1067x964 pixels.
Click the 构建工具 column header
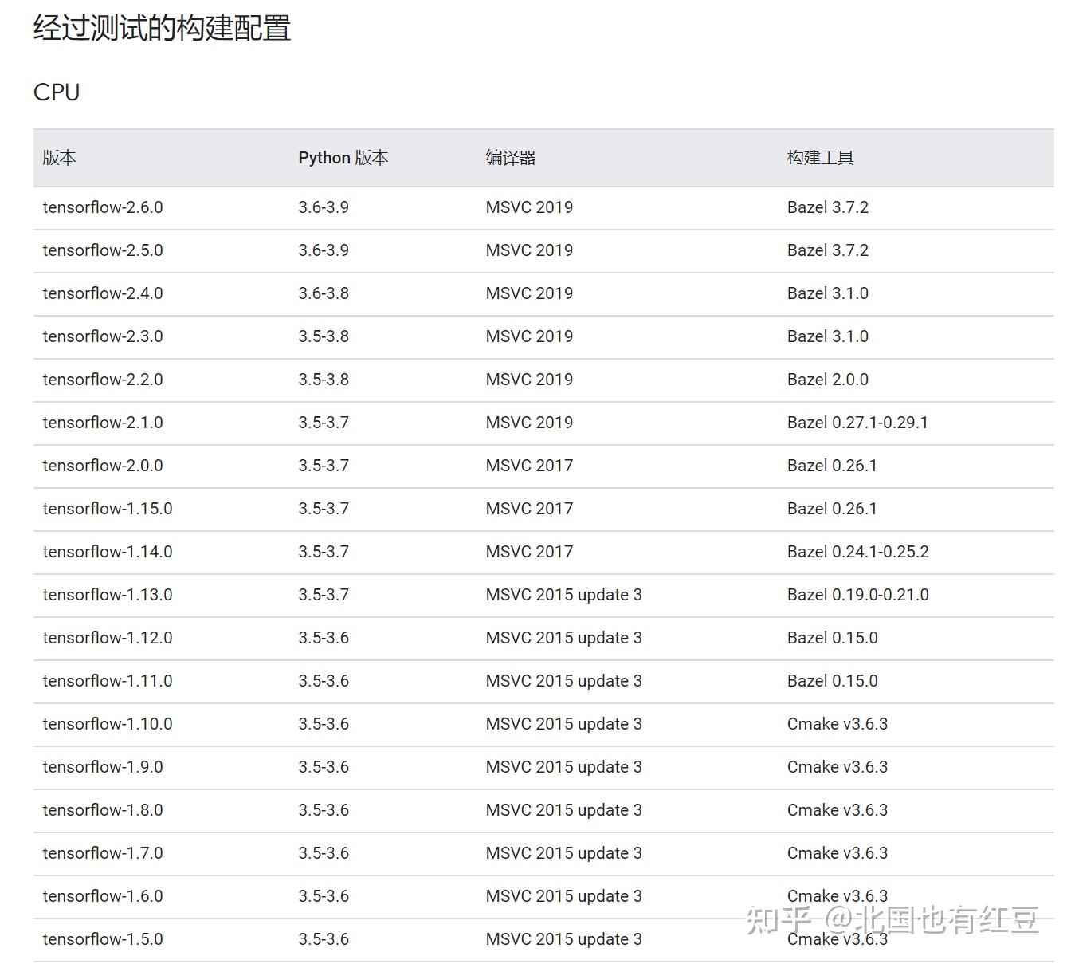(821, 157)
